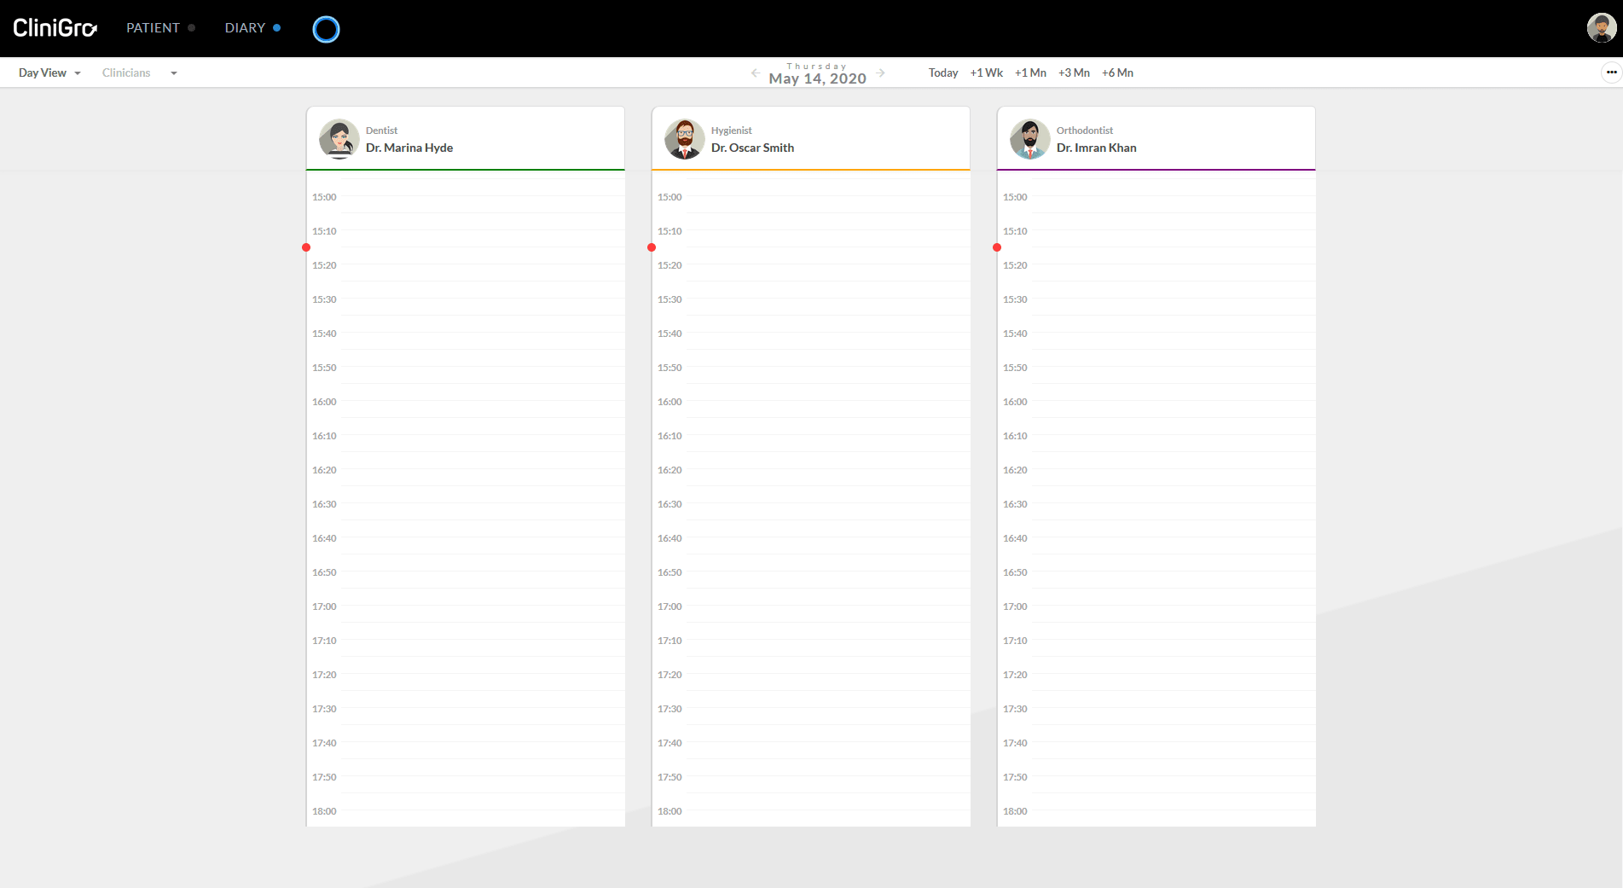Jump ahead +1 Wk

pyautogui.click(x=986, y=73)
